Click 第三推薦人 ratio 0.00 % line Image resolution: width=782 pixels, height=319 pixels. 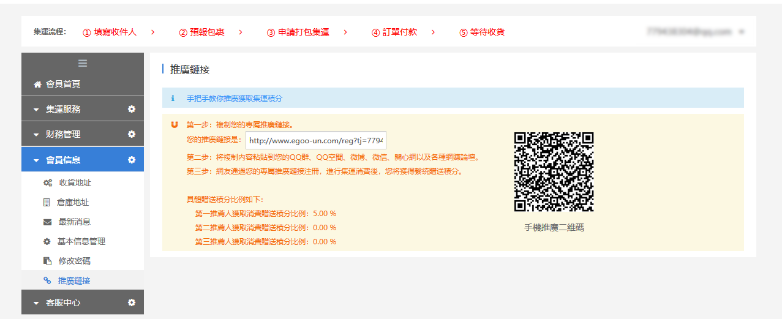[x=266, y=241]
